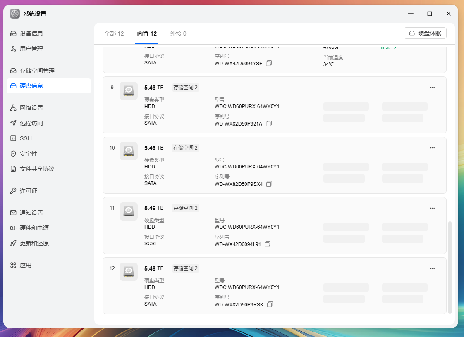Copy serial number WD-WX42D6094YSF
464x337 pixels.
pyautogui.click(x=269, y=63)
